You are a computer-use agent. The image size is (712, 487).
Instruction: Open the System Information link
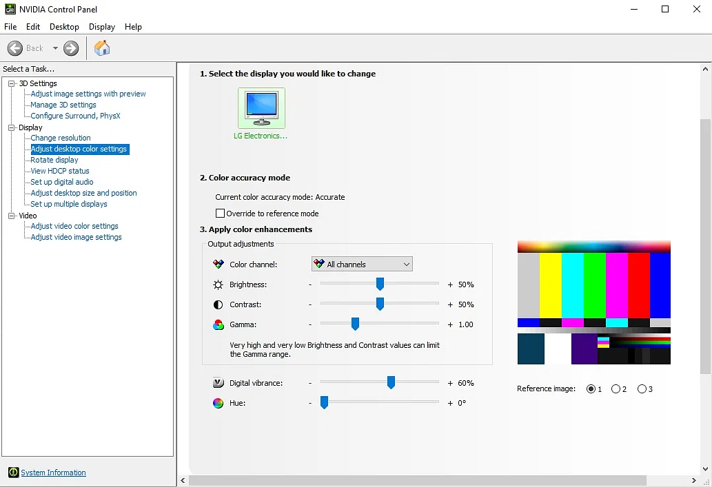53,473
